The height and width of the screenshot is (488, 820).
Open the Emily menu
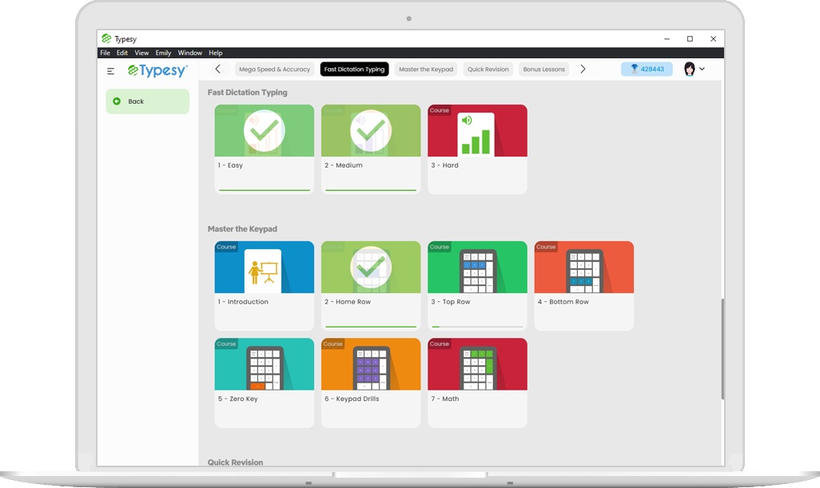tap(163, 53)
